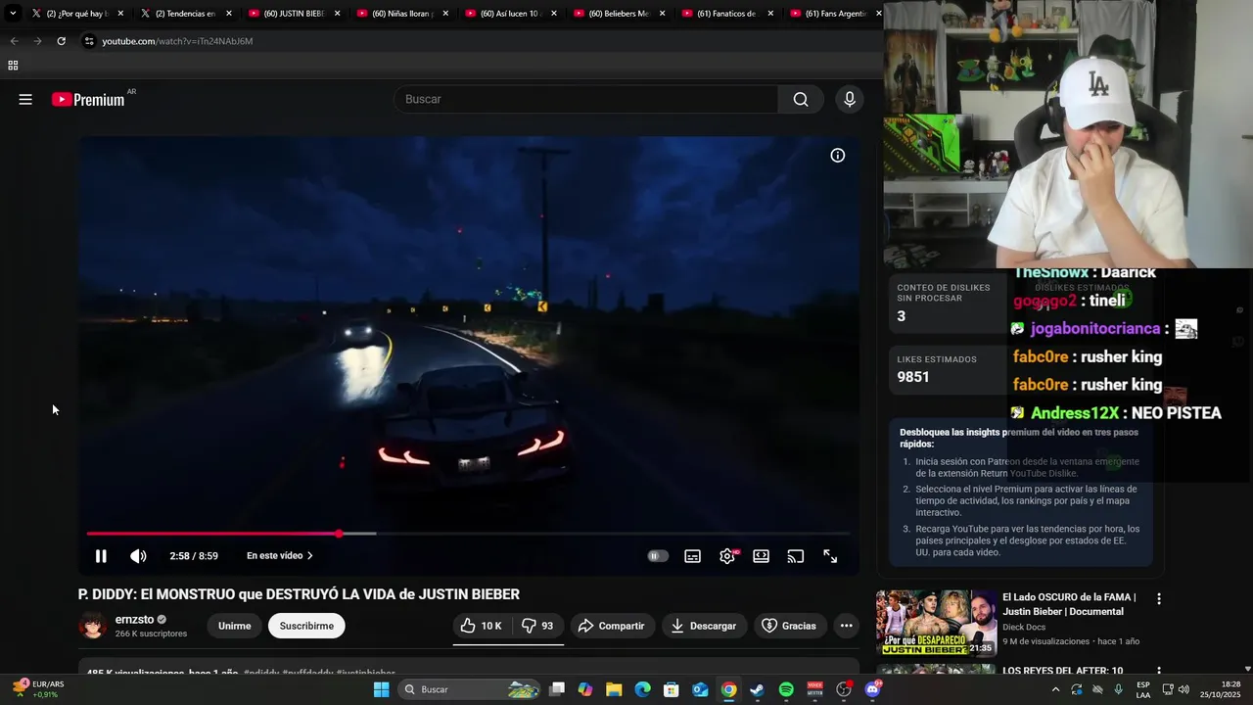Close the 'Tendencias en' tab
Image resolution: width=1253 pixels, height=705 pixels.
click(229, 14)
